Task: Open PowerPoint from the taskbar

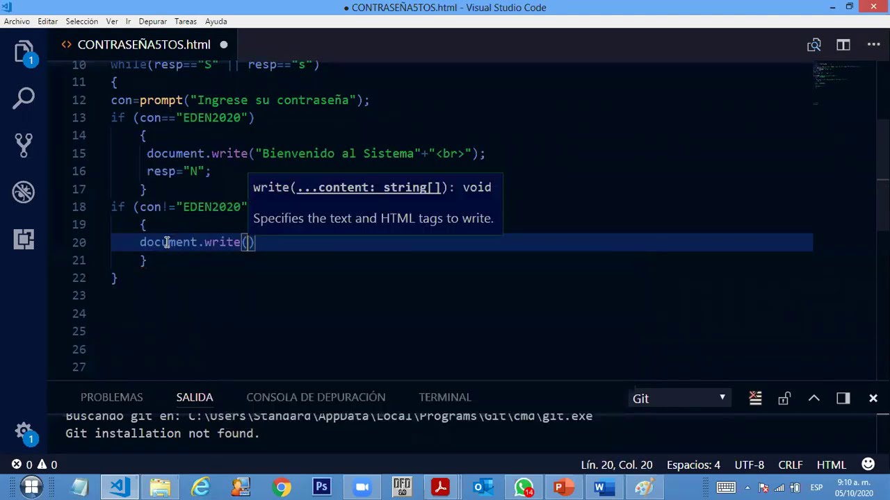Action: click(563, 487)
